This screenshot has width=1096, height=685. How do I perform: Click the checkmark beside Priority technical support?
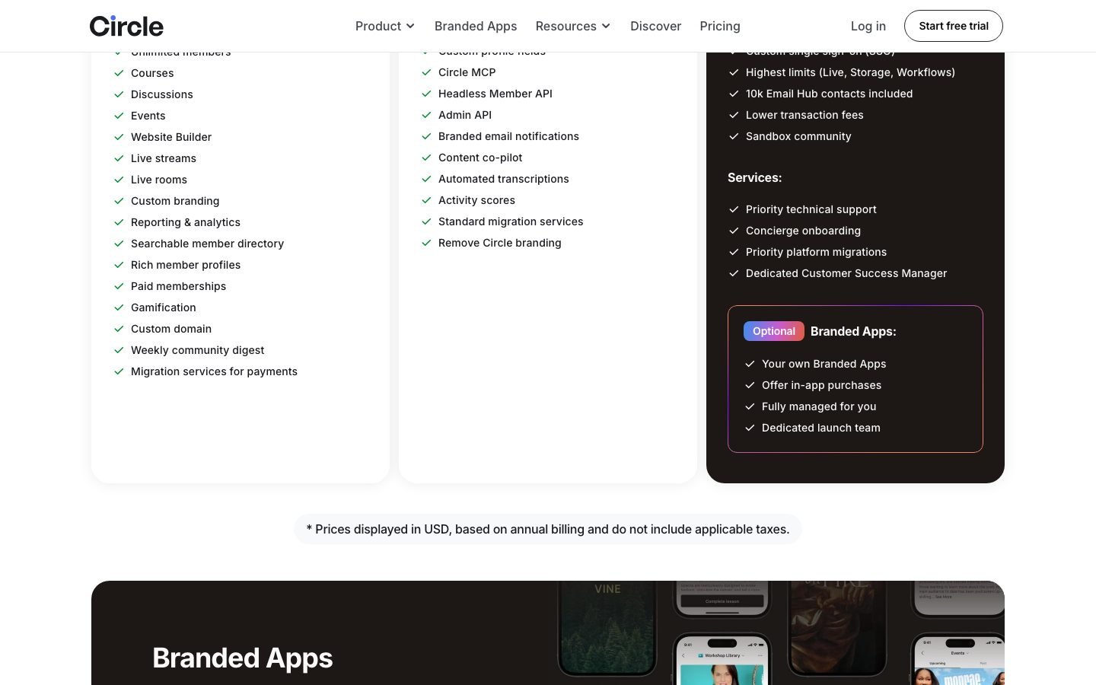click(x=734, y=209)
